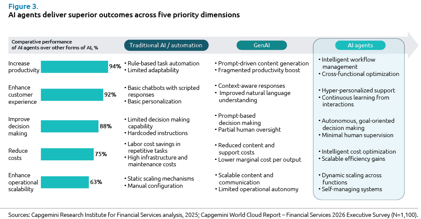This screenshot has width=421, height=219.
Task: Click the "Figure 3" caption label
Action: click(x=20, y=5)
